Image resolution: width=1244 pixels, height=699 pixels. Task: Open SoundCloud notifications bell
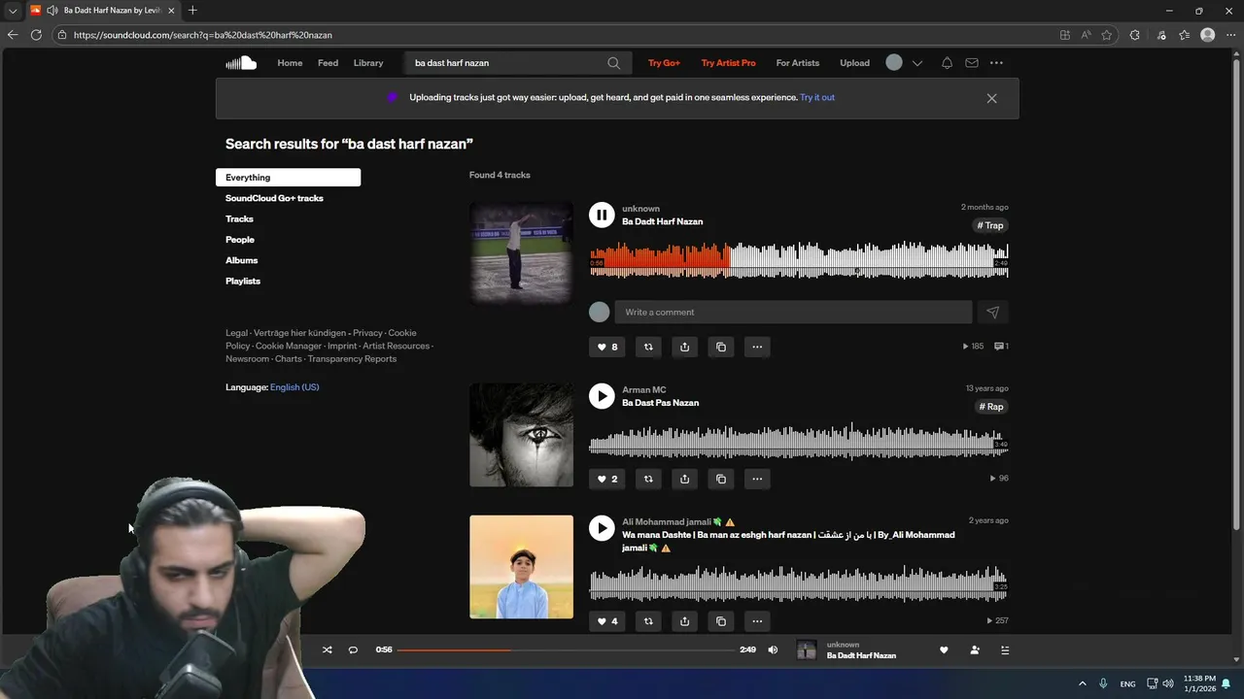(x=947, y=63)
